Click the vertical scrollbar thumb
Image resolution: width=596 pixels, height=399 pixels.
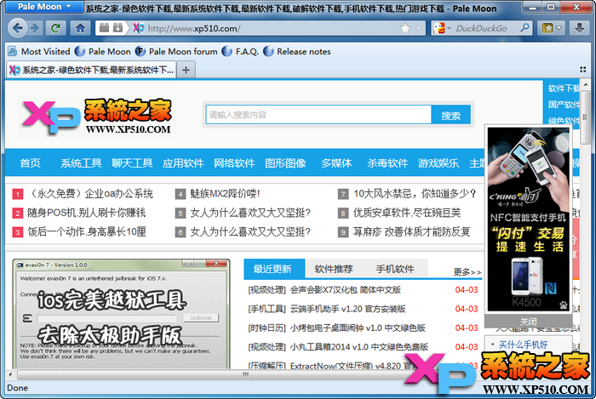point(585,117)
